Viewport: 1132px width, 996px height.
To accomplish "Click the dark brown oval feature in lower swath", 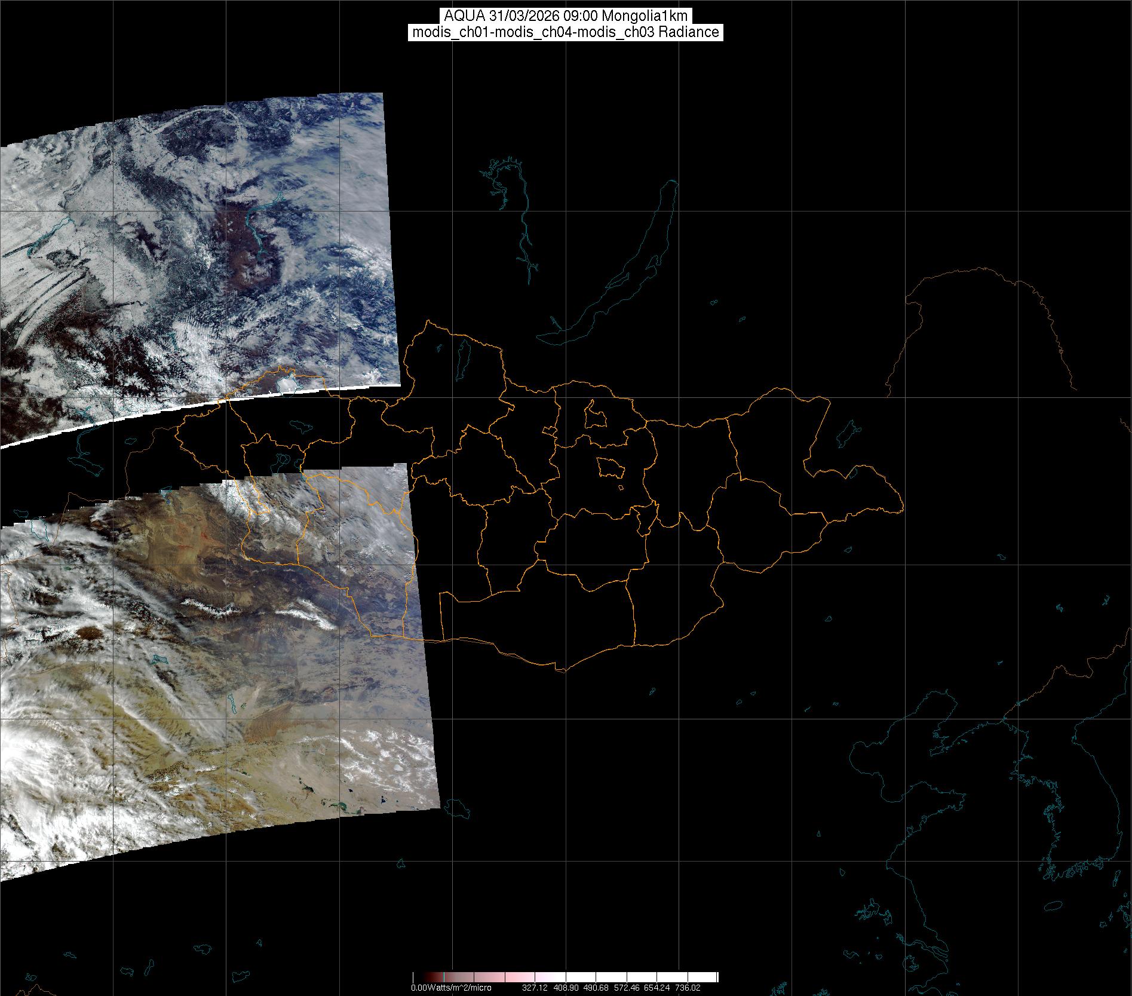I will click(x=90, y=632).
